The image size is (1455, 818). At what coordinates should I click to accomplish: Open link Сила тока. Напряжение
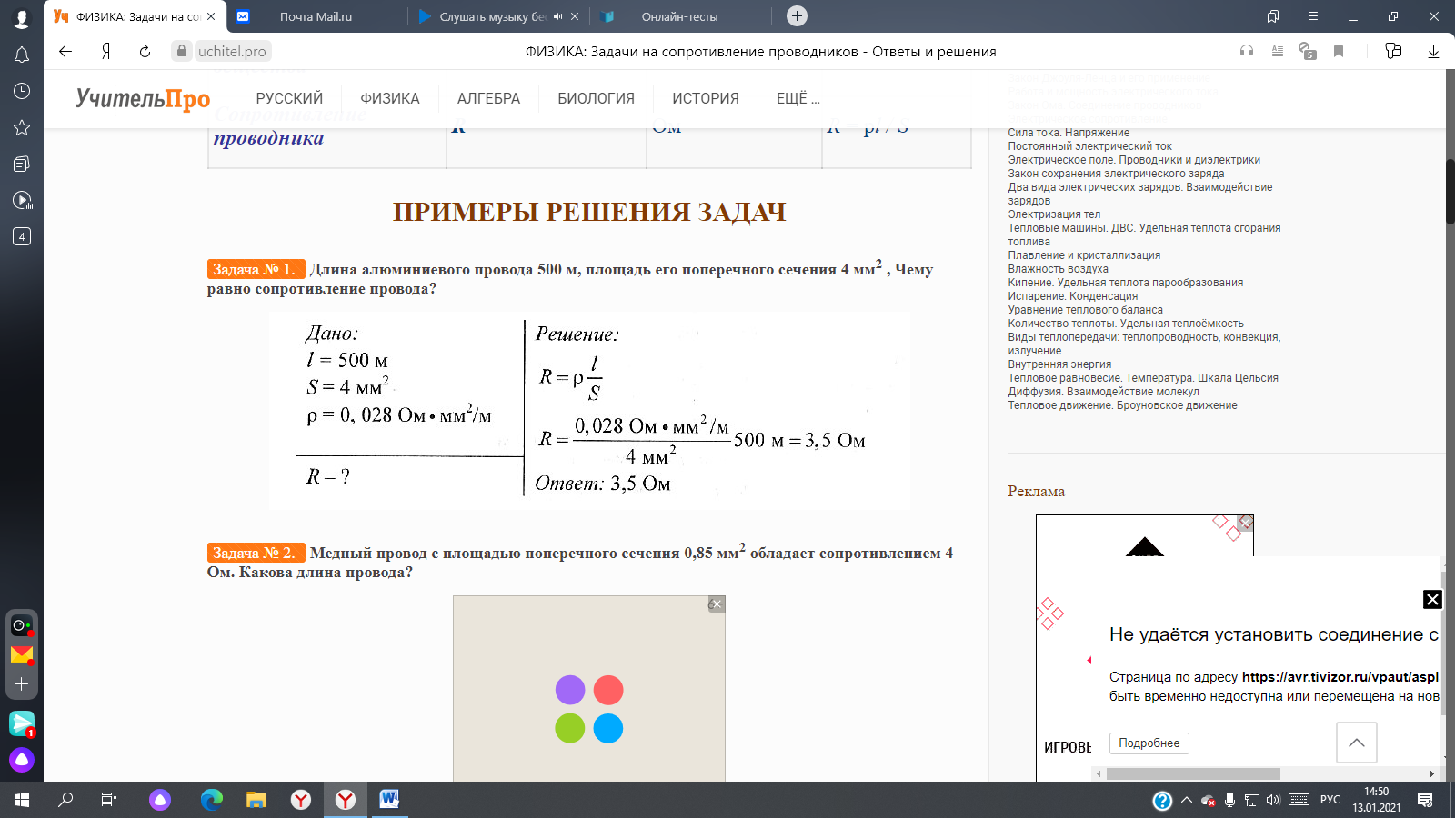(1069, 133)
